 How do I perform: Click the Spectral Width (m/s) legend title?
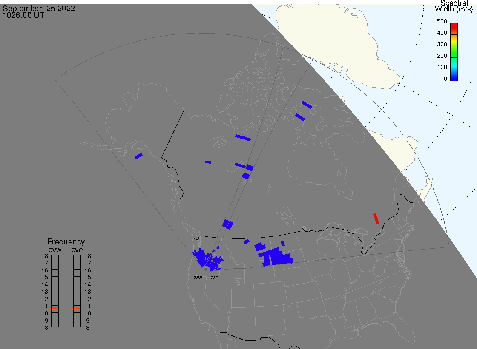pos(454,6)
